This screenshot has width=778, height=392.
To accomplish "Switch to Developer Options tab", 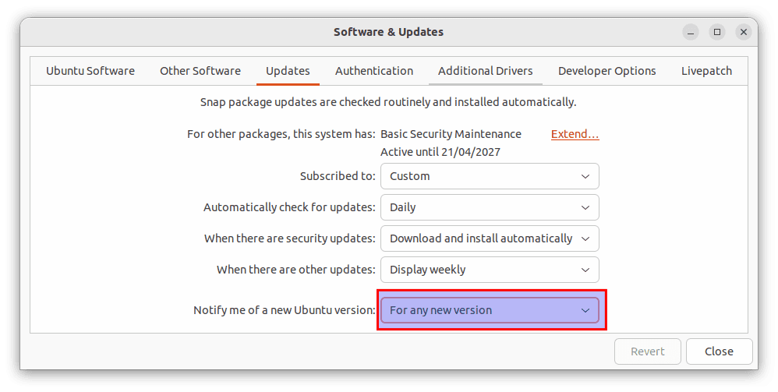I will pyautogui.click(x=606, y=71).
